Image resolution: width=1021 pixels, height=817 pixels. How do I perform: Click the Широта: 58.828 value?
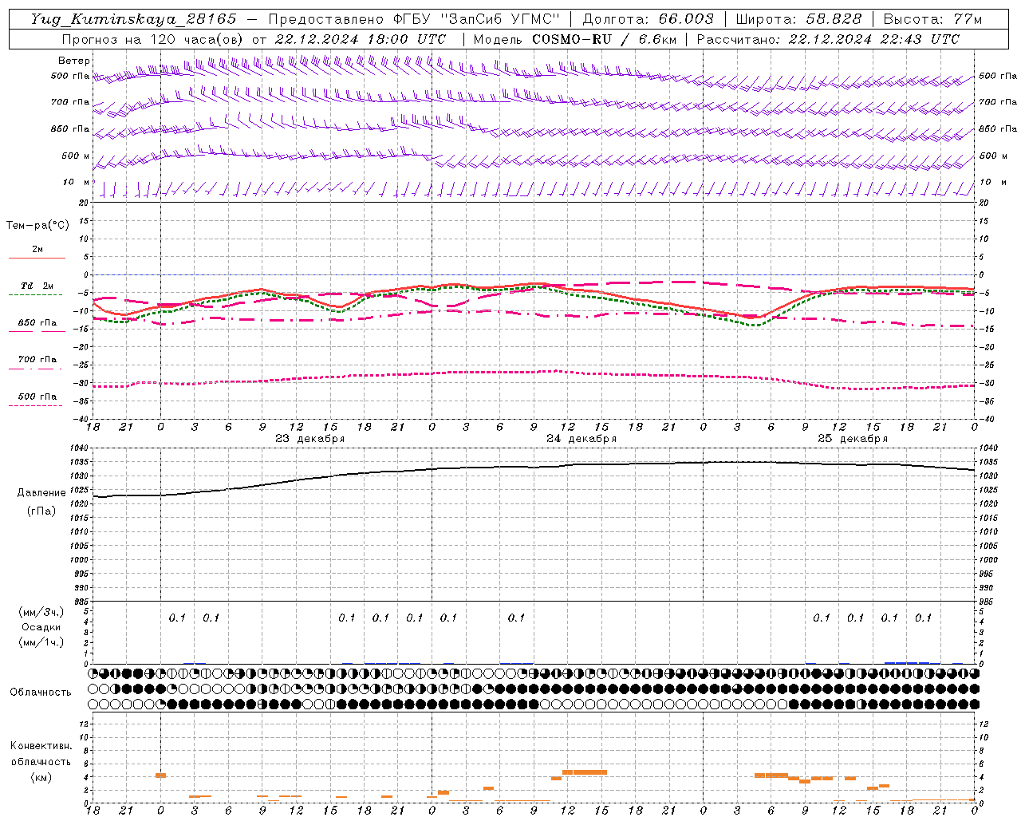pyautogui.click(x=798, y=19)
